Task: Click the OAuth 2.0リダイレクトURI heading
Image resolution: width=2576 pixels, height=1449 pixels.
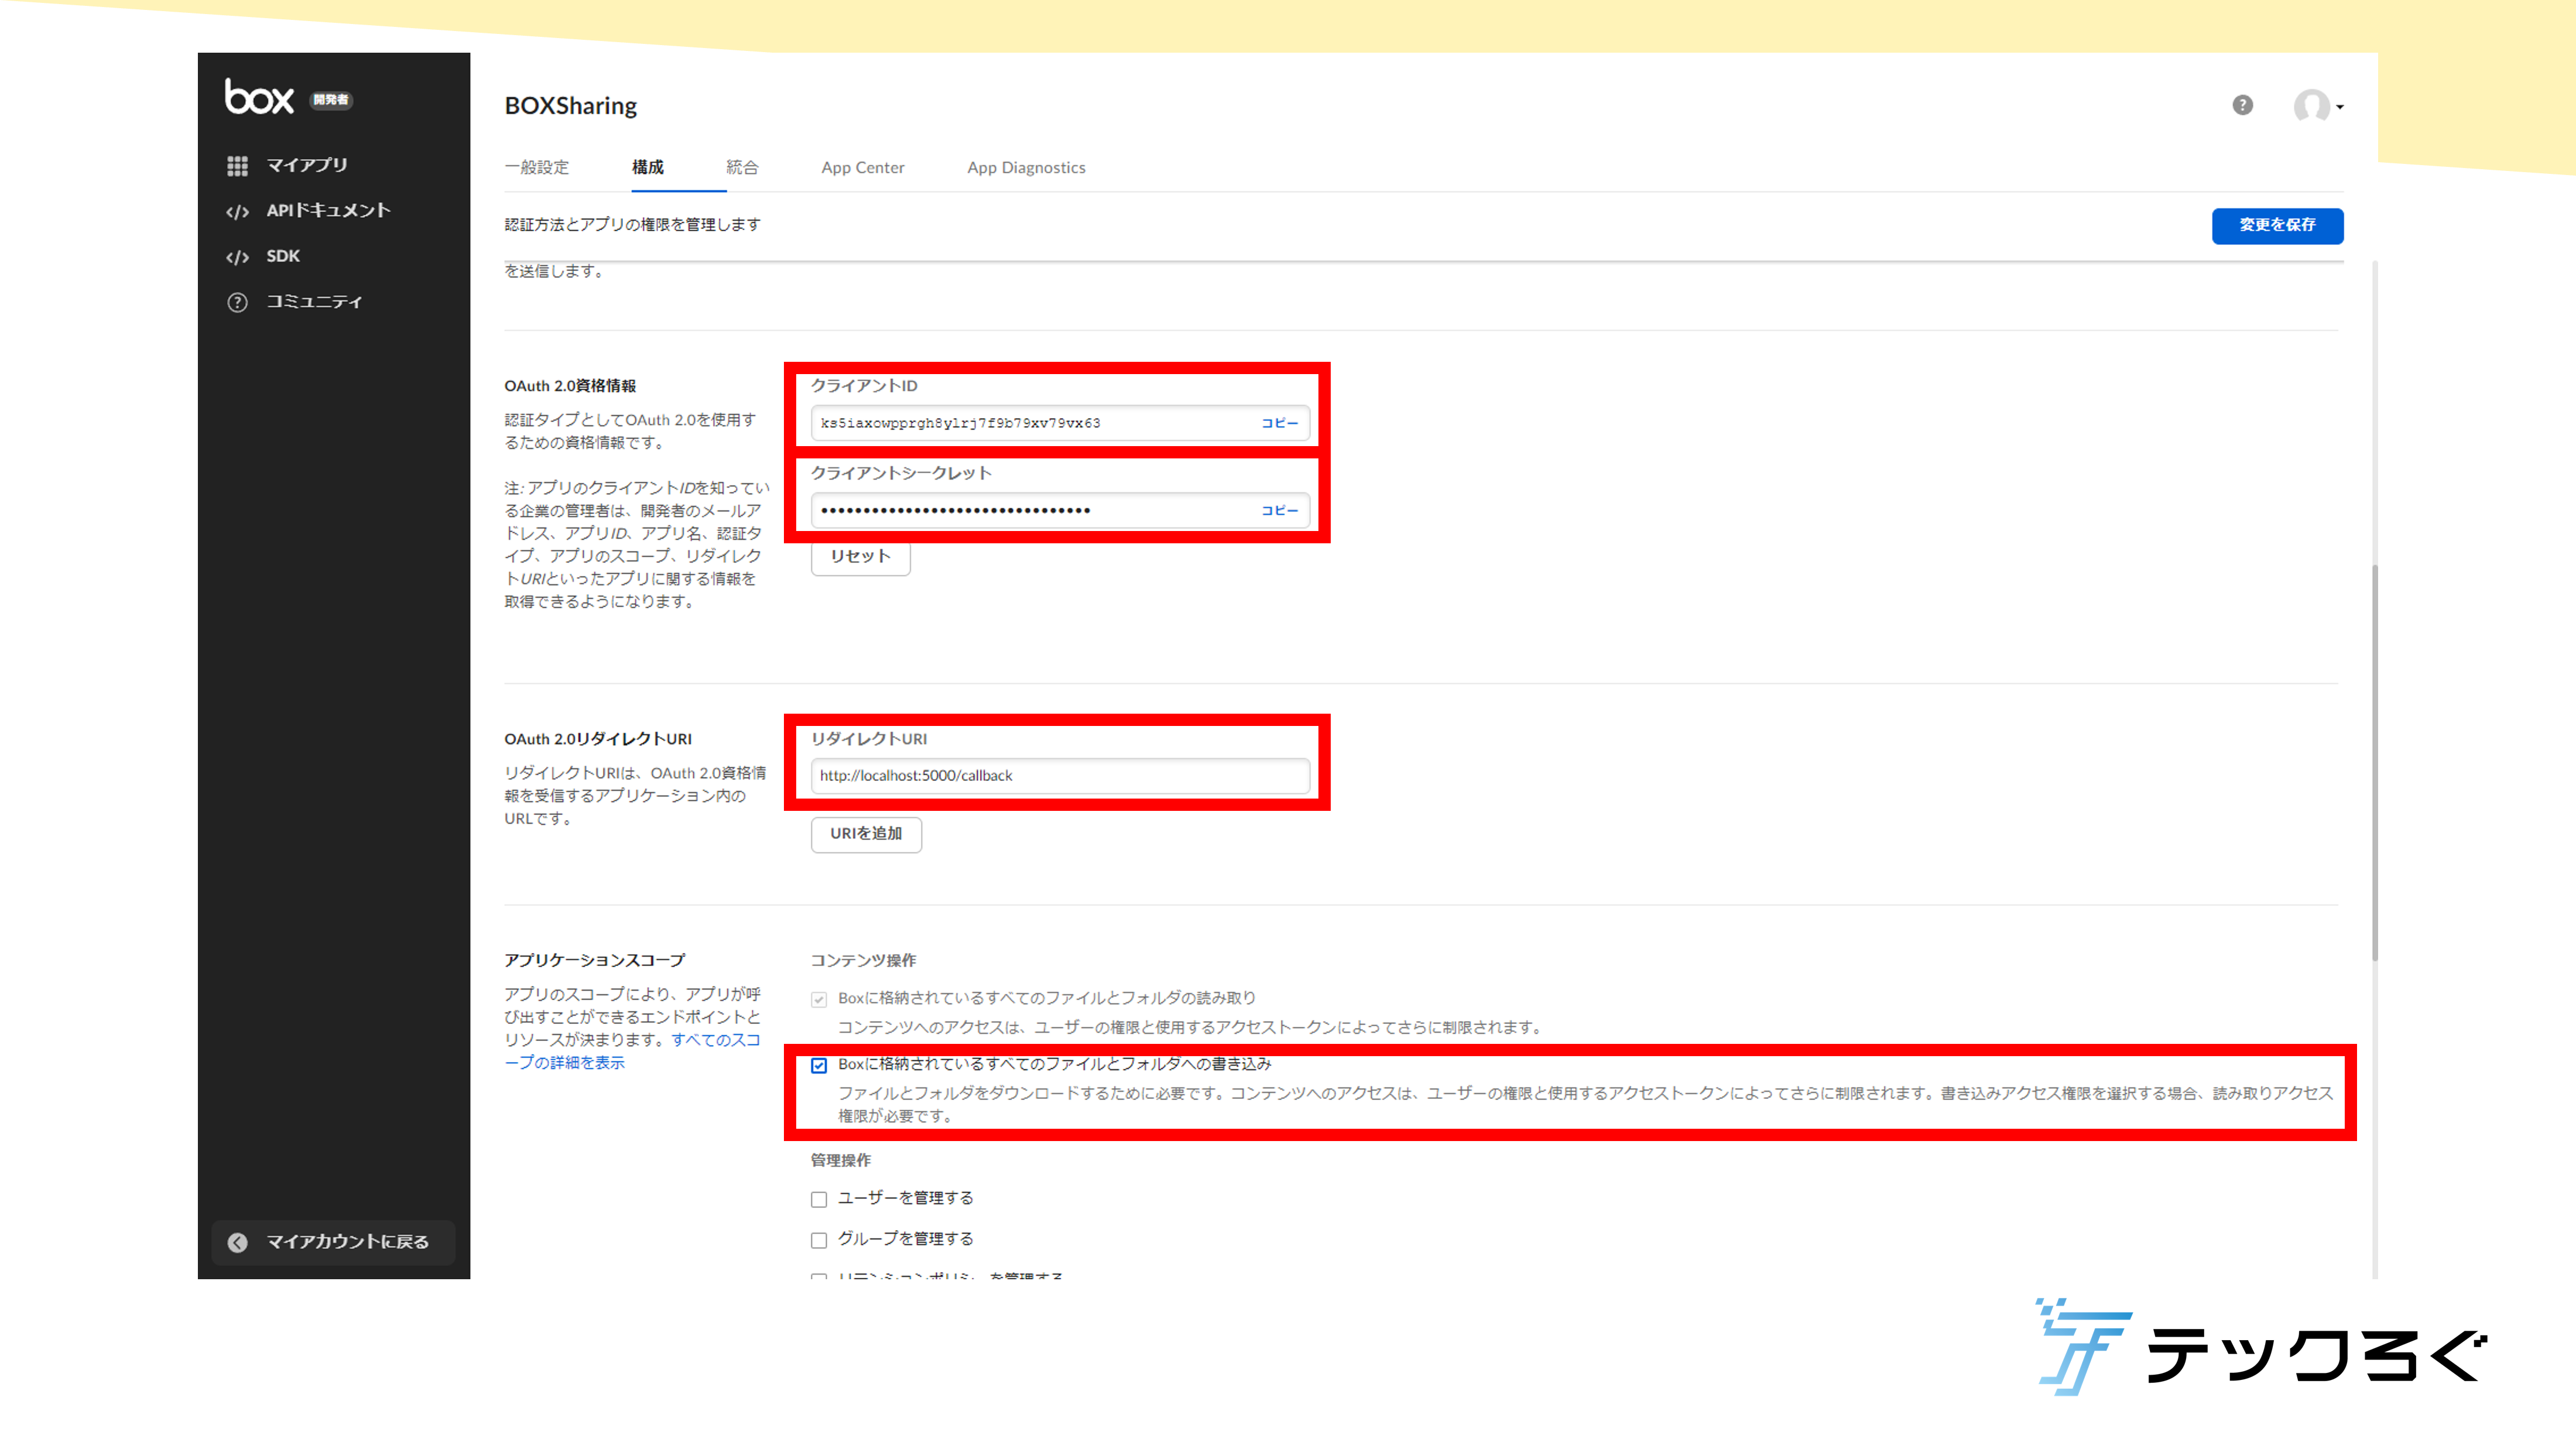Action: tap(598, 739)
